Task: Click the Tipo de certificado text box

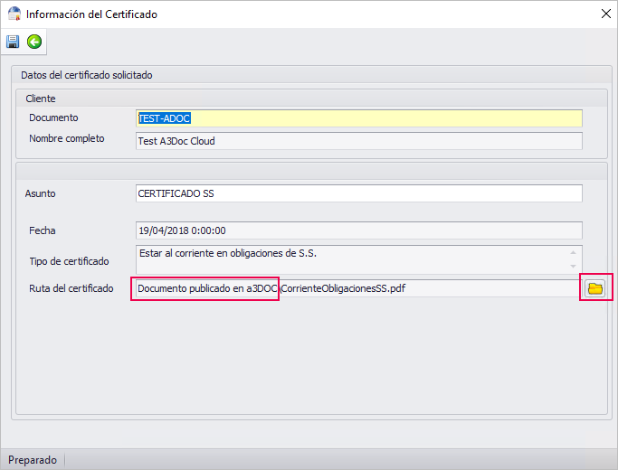Action: tap(359, 259)
